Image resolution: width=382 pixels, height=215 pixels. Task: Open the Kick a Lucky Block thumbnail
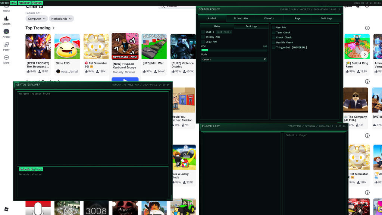coord(184,157)
